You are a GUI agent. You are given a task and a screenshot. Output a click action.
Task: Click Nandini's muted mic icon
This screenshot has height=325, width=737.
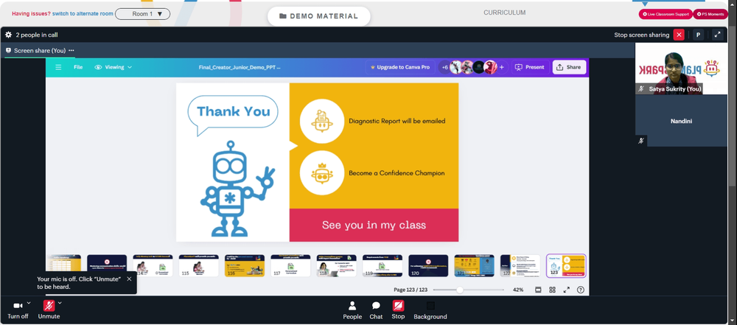[641, 141]
